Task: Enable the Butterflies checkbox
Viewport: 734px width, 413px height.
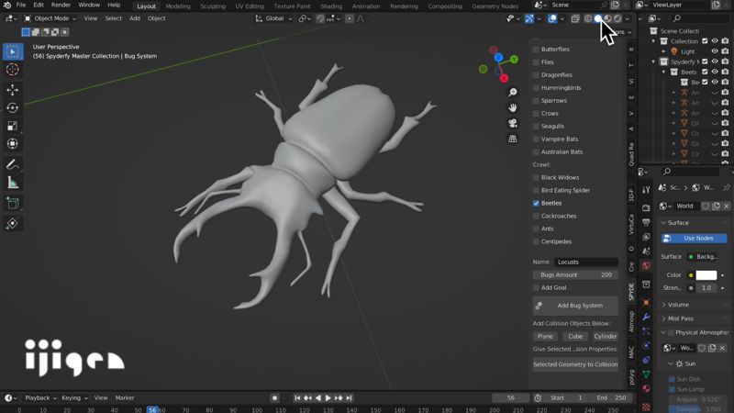Action: 536,50
